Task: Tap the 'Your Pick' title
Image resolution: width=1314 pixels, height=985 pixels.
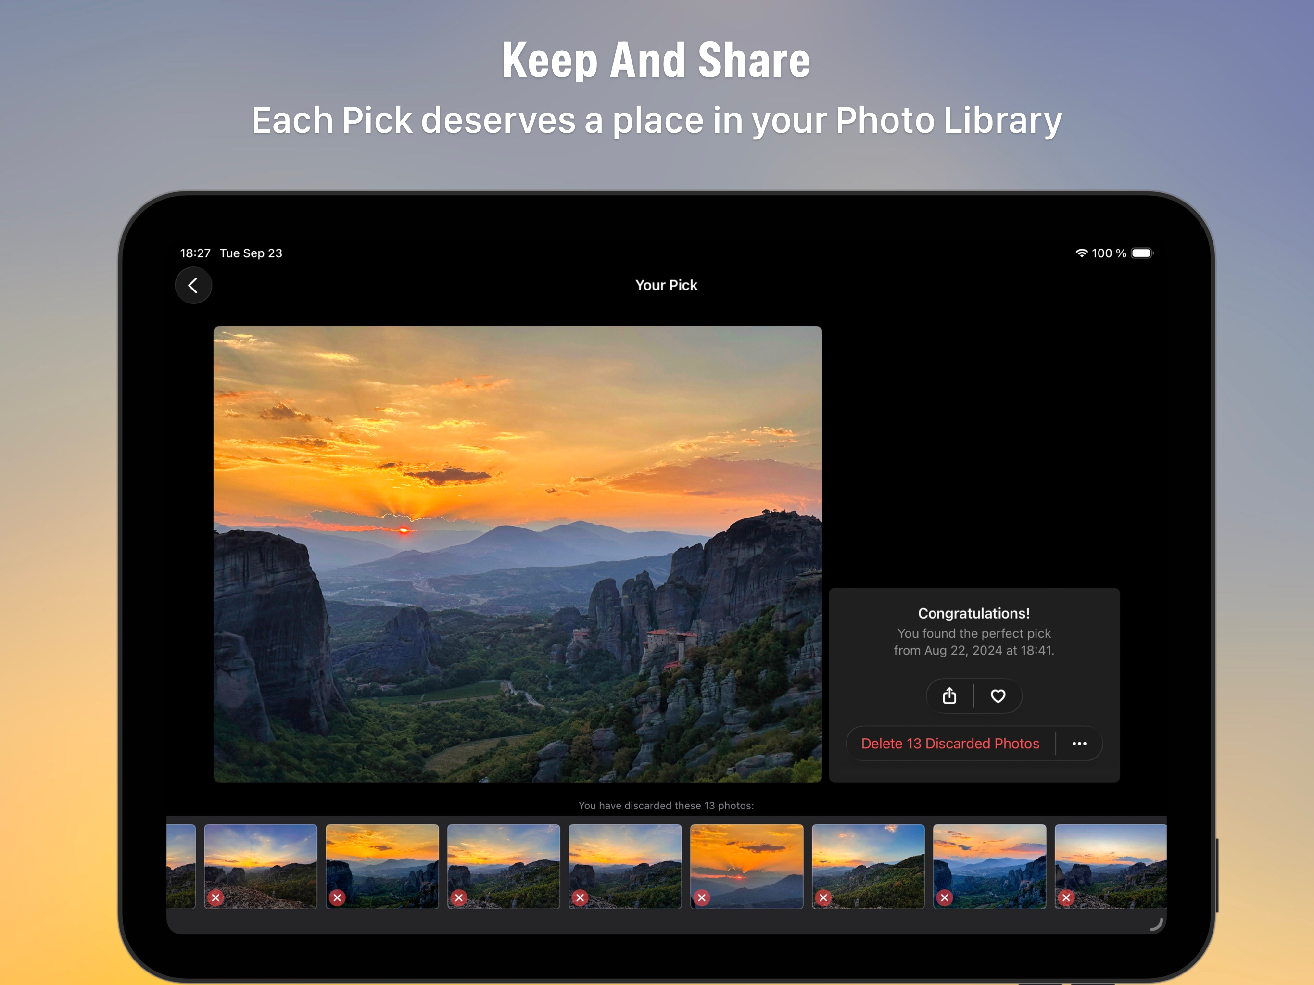Action: click(x=666, y=285)
